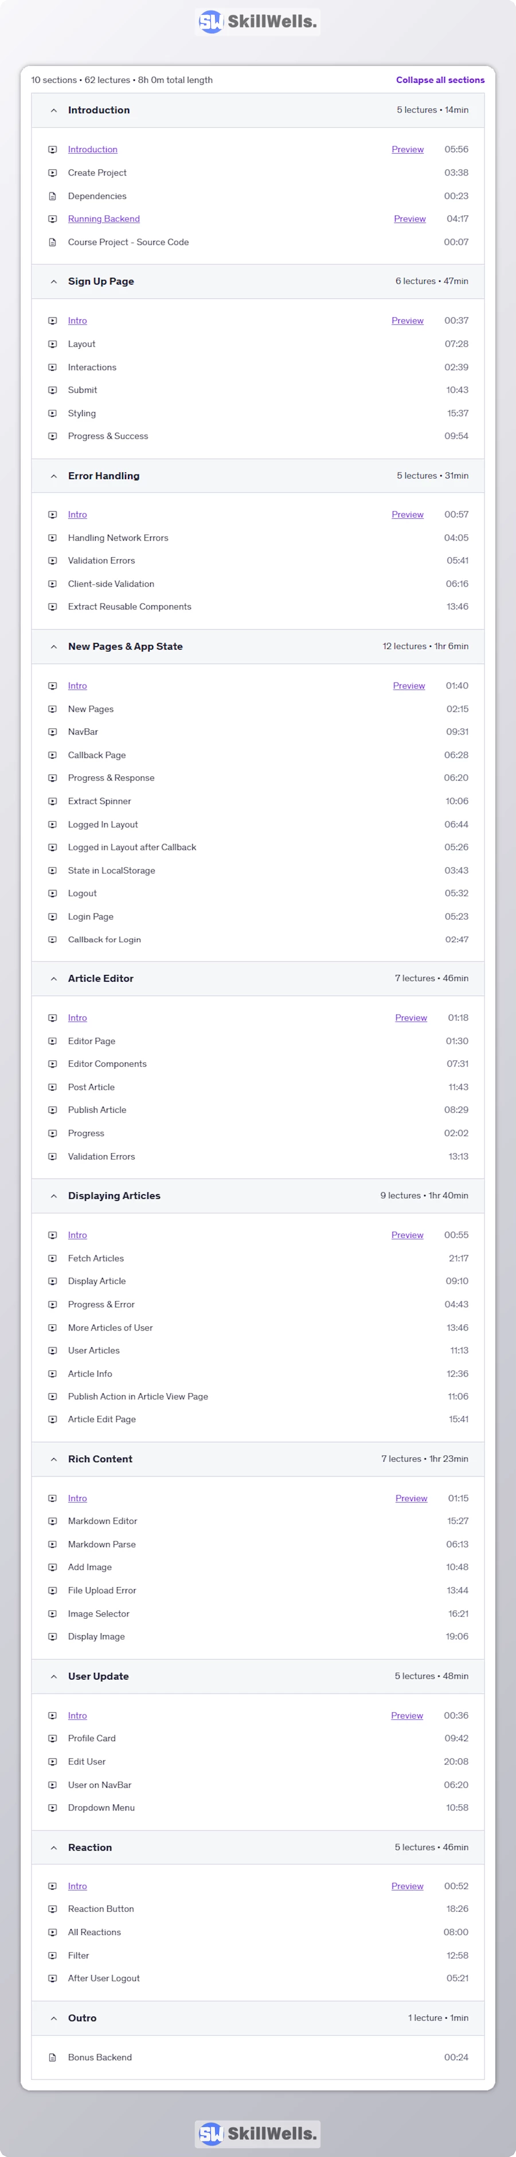This screenshot has height=2157, width=516.
Task: Select the Fetch Articles lecture row
Action: pos(257,1258)
